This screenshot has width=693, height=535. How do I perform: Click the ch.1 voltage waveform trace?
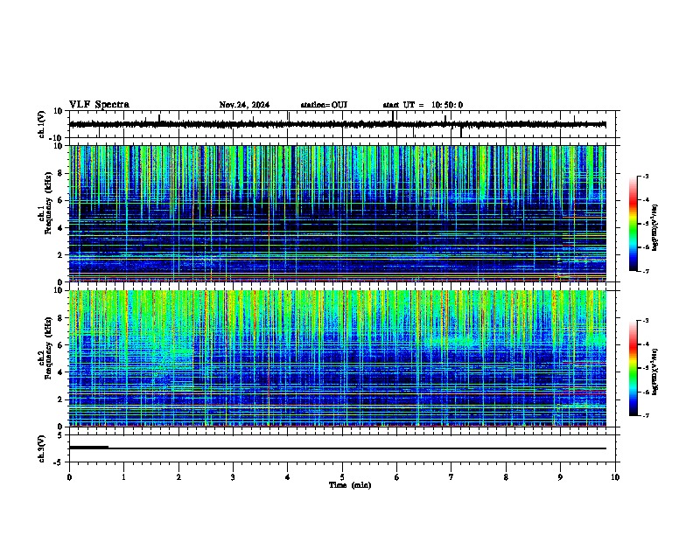(338, 125)
